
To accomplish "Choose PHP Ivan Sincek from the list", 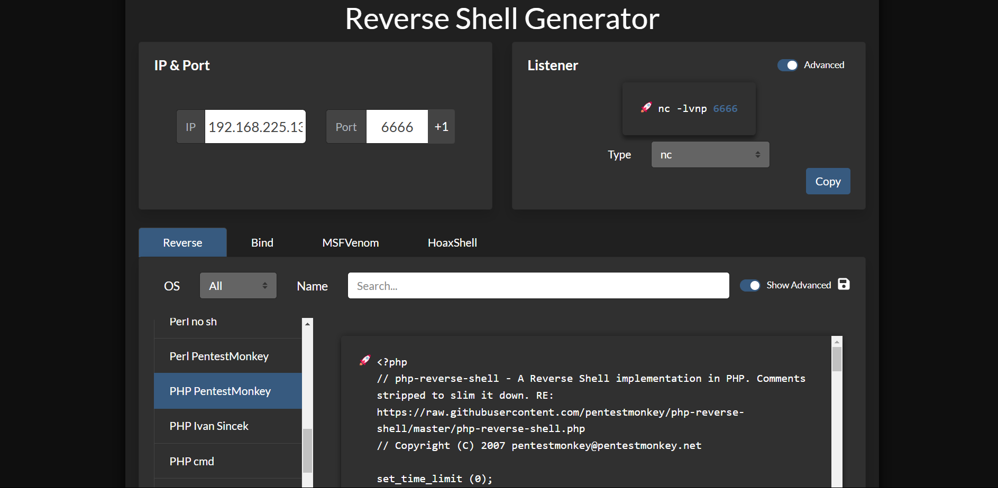I will (x=228, y=426).
